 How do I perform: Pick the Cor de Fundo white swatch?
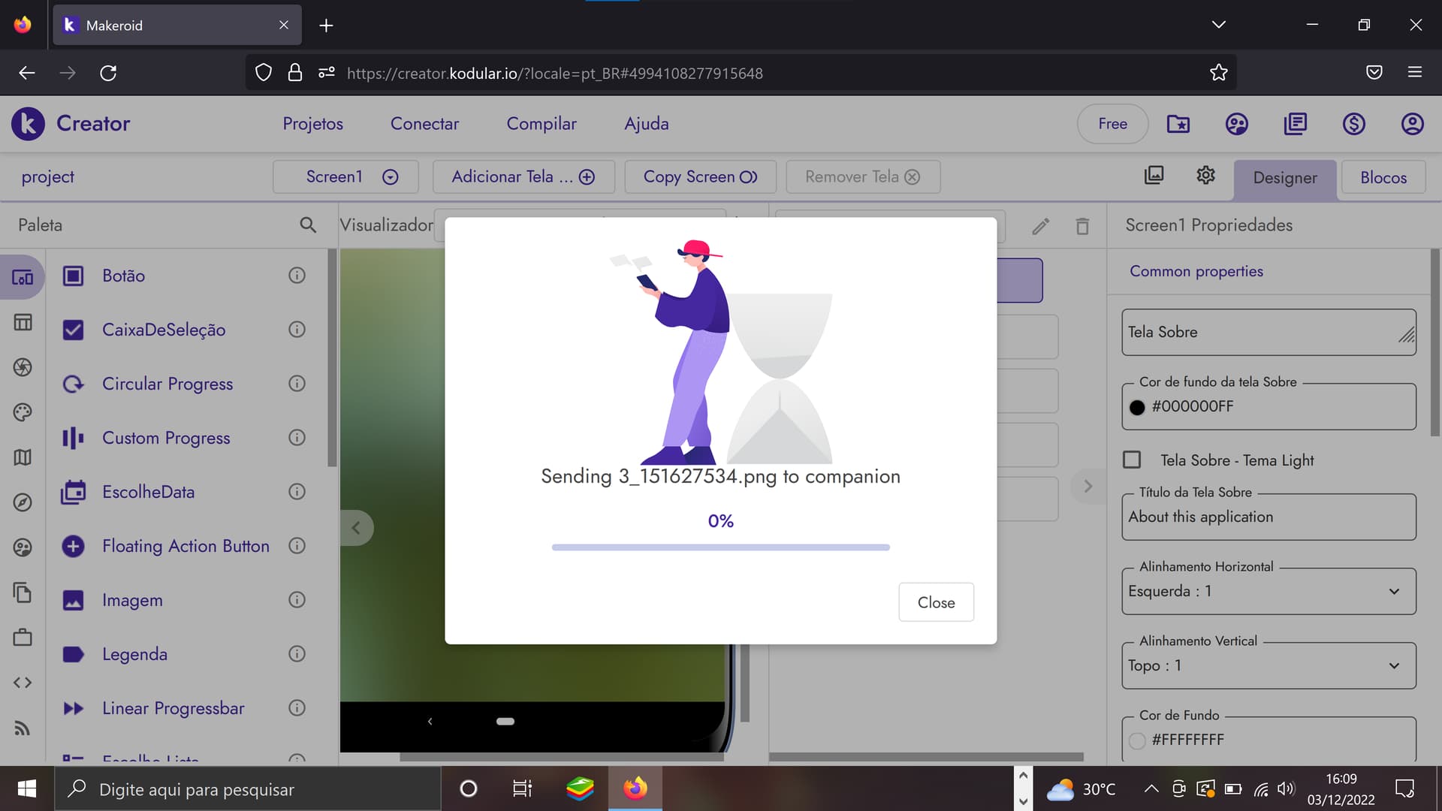coord(1137,740)
